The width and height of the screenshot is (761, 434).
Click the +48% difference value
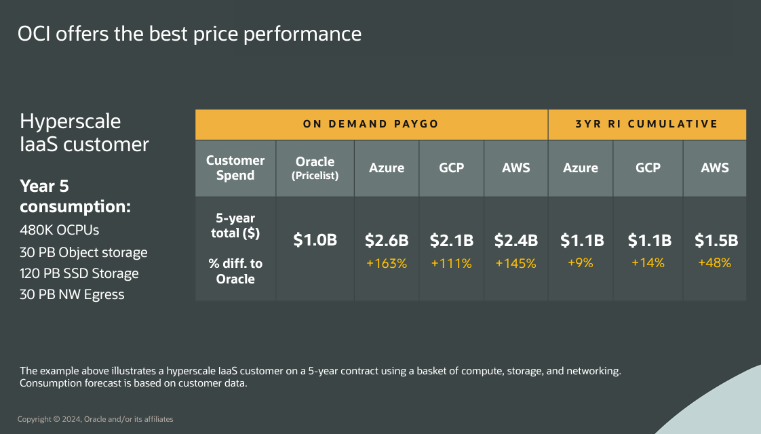coord(715,263)
